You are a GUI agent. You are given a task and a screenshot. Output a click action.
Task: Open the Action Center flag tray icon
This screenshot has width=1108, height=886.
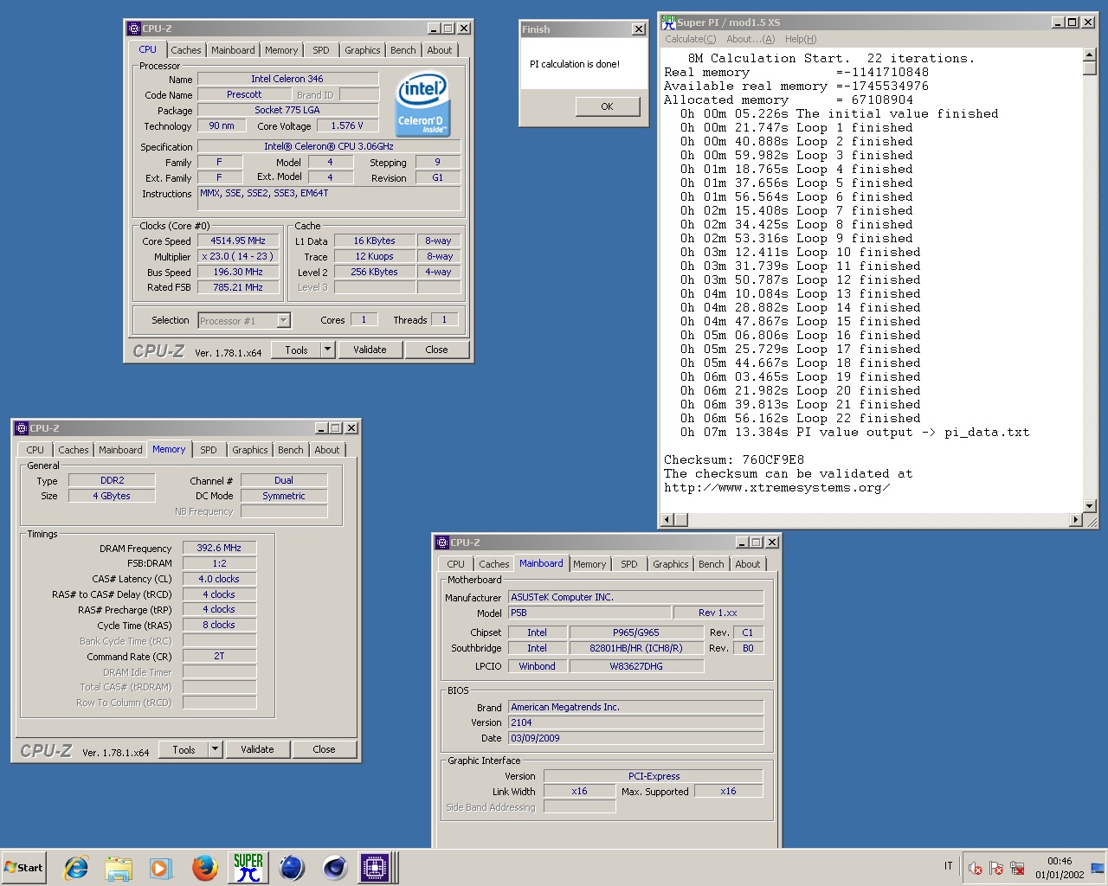pyautogui.click(x=996, y=868)
